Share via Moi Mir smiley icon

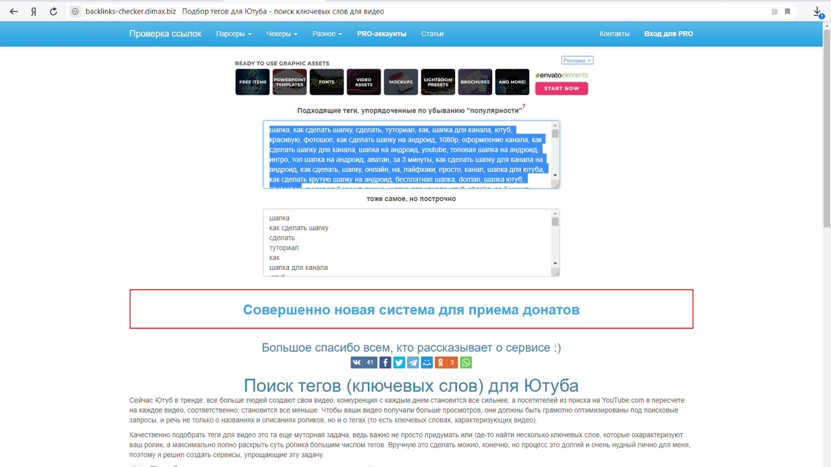point(427,363)
